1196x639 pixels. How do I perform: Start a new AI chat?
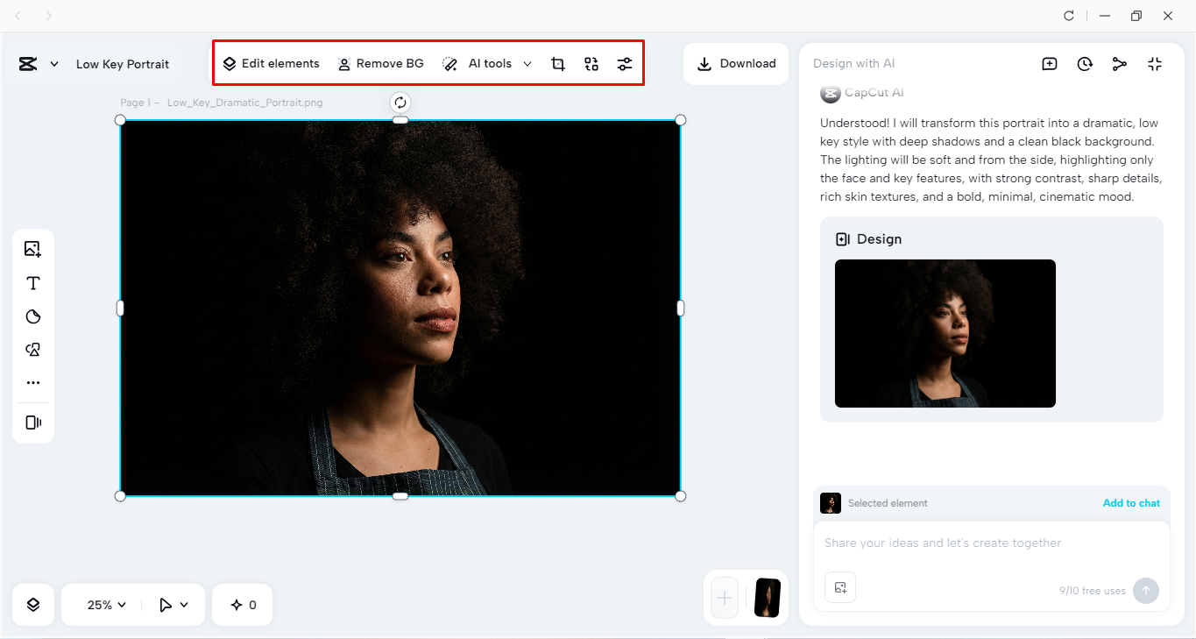[1050, 63]
